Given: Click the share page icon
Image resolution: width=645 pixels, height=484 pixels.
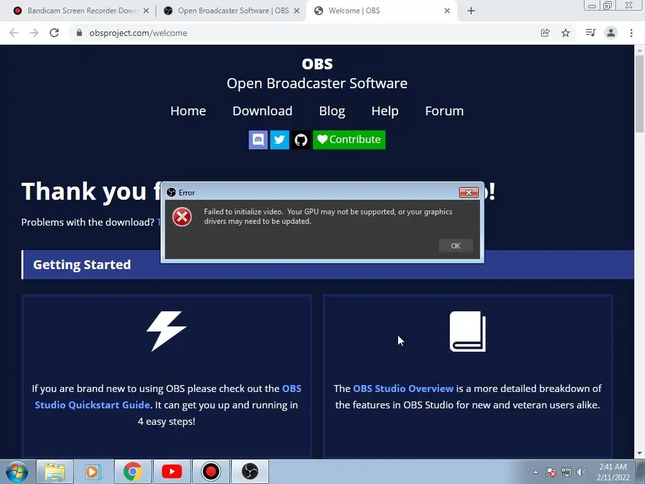Looking at the screenshot, I should tap(545, 33).
